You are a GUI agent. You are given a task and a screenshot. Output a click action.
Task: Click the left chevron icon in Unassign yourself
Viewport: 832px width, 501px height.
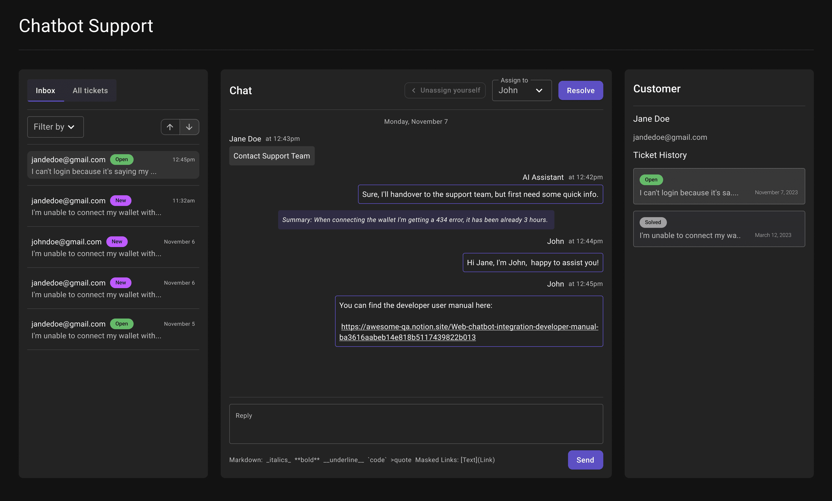point(414,90)
